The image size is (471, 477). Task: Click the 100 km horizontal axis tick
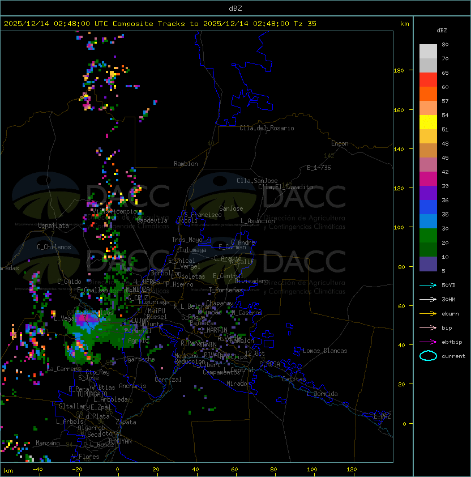click(x=312, y=470)
